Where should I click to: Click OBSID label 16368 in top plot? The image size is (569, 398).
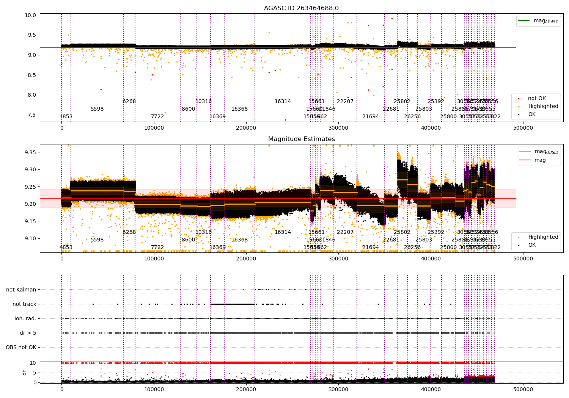click(240, 109)
